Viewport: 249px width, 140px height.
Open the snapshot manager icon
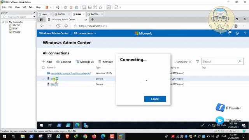click(x=77, y=7)
